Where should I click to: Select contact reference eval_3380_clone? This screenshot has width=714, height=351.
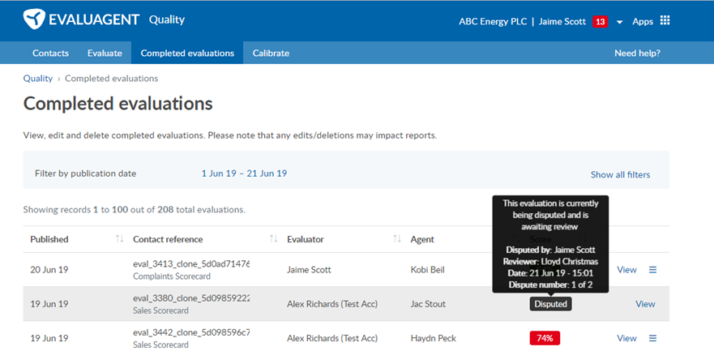click(x=191, y=298)
